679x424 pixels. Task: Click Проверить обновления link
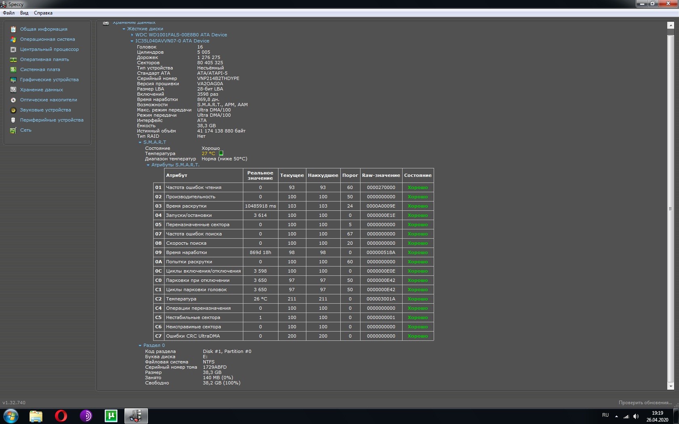click(645, 403)
